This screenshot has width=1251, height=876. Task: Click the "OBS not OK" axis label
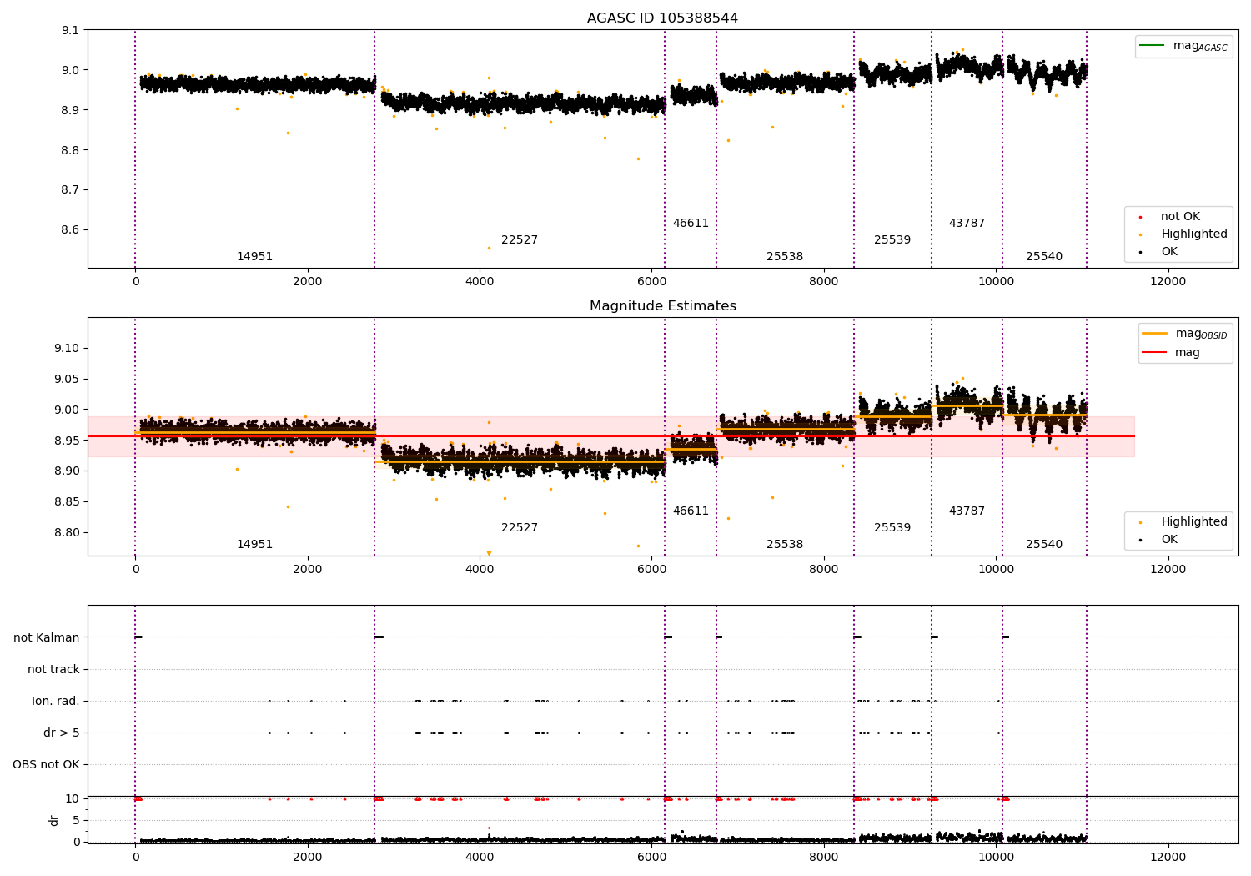click(46, 765)
